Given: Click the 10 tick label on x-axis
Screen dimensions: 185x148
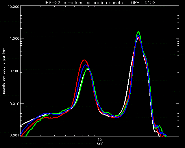Looking at the screenshot, I should coord(100,140).
